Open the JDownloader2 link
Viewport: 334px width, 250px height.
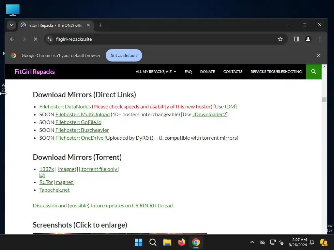click(209, 115)
